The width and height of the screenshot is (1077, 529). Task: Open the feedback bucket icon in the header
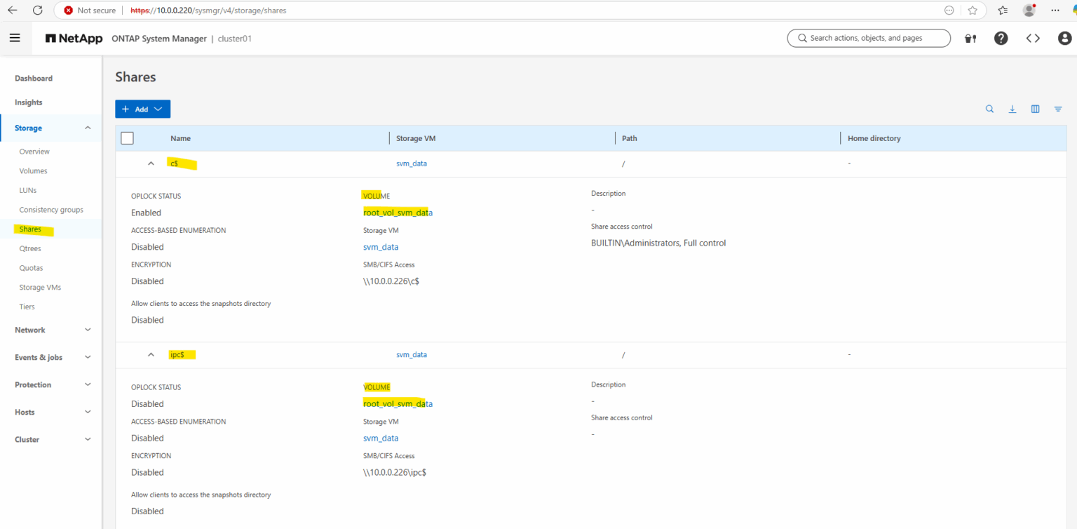(970, 38)
